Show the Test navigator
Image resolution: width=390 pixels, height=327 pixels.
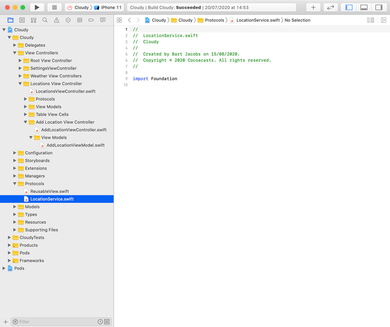[69, 20]
